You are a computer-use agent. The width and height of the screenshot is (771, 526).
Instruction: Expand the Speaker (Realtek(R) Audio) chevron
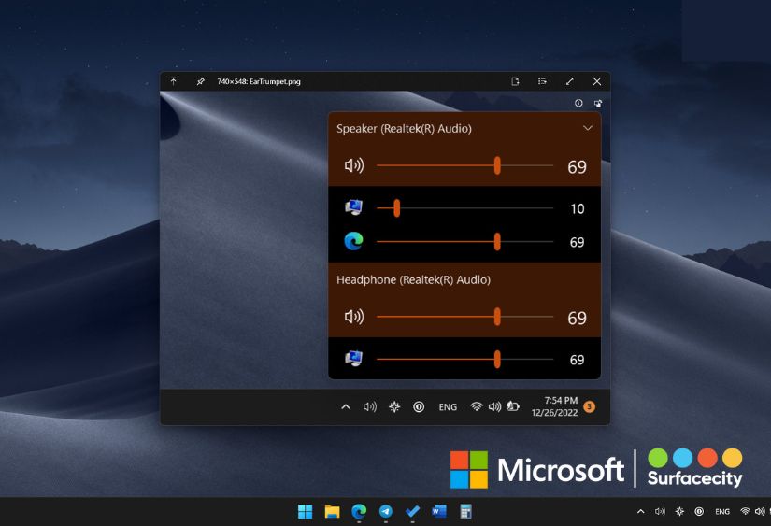pos(588,128)
